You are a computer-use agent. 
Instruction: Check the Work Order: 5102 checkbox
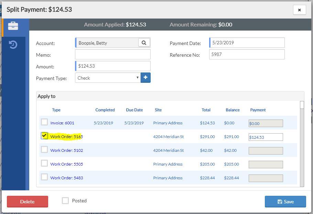click(44, 149)
